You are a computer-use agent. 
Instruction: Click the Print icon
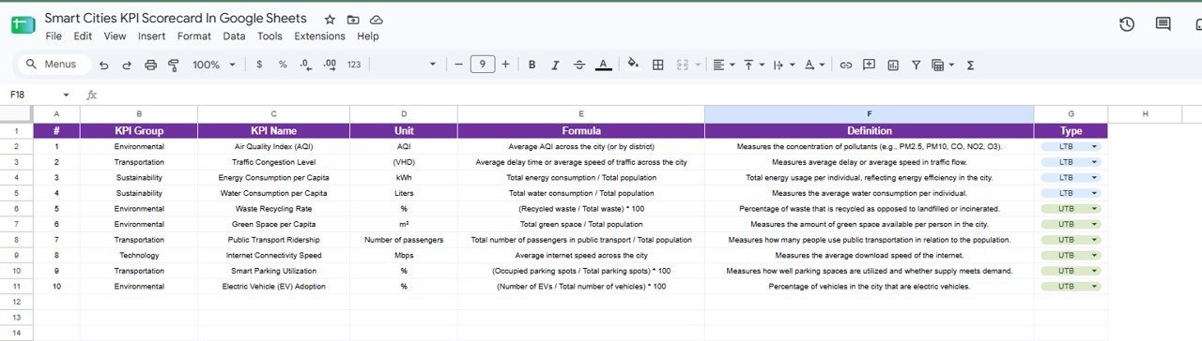[x=150, y=65]
